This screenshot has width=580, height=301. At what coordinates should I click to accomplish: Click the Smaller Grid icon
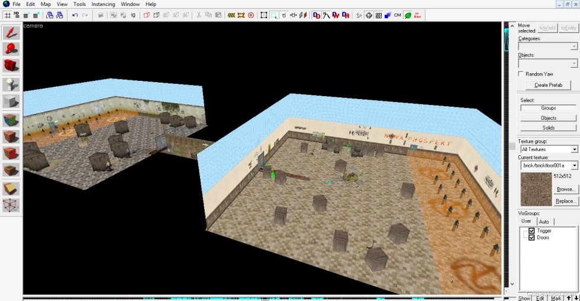(x=26, y=15)
